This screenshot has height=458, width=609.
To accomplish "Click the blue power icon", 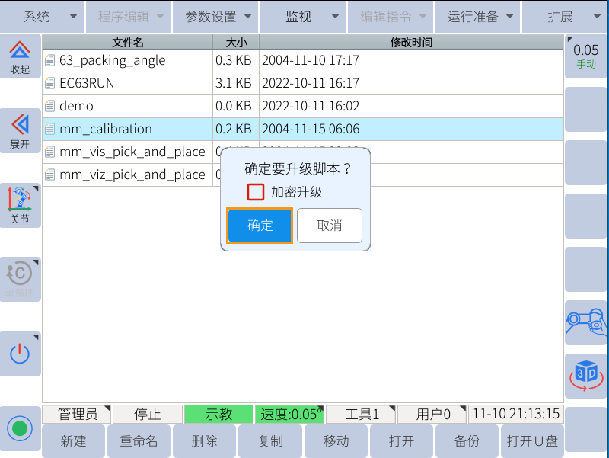I will click(20, 354).
